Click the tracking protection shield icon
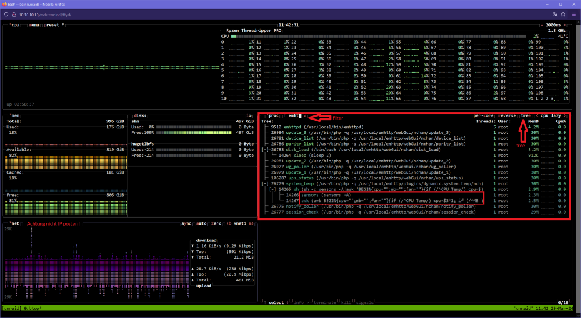The width and height of the screenshot is (581, 318). click(6, 15)
